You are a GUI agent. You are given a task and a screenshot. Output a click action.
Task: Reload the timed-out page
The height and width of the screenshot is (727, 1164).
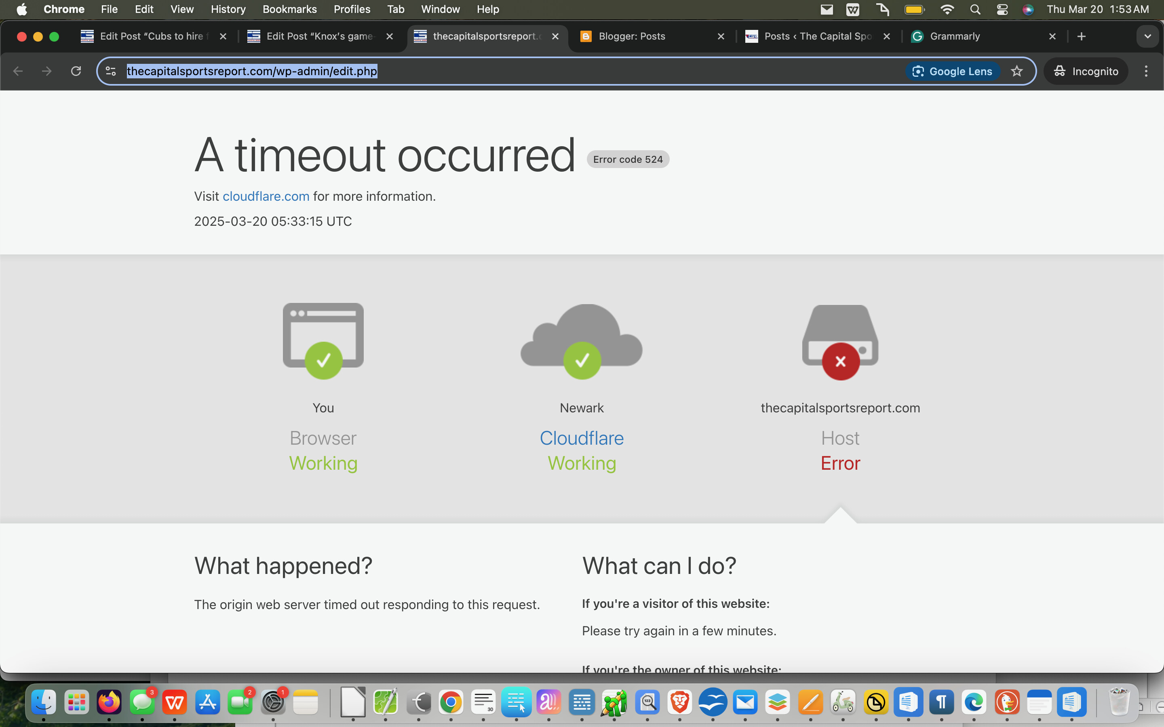76,71
